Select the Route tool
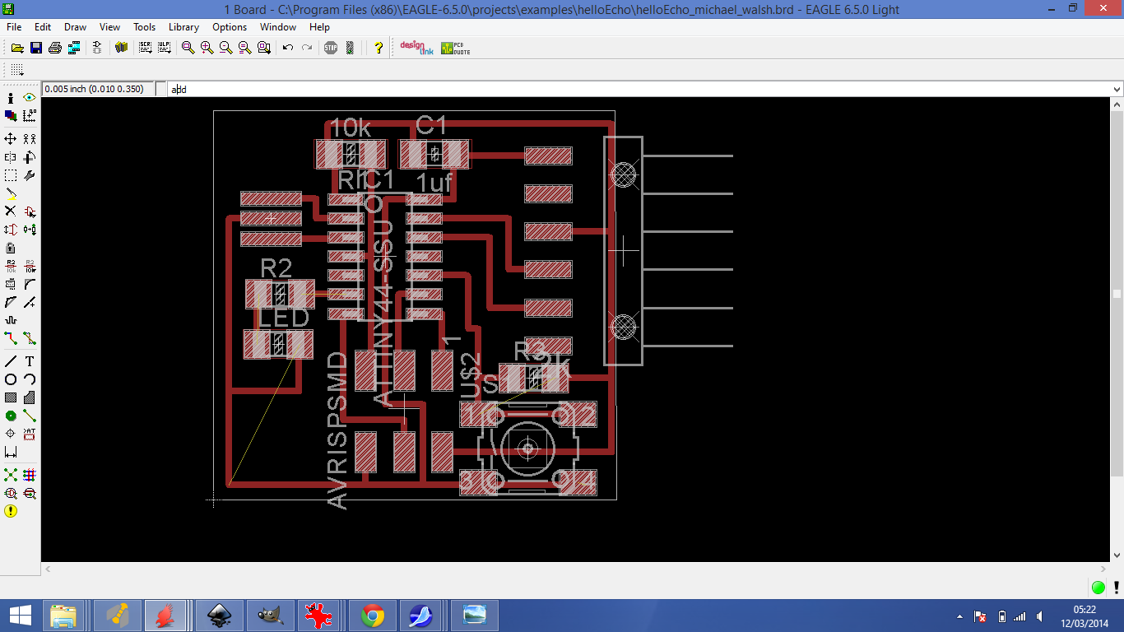Screen dimensions: 1124x632 (11, 338)
